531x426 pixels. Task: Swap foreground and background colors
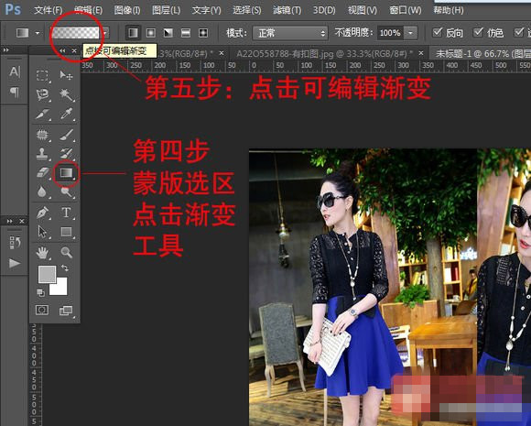click(x=65, y=268)
